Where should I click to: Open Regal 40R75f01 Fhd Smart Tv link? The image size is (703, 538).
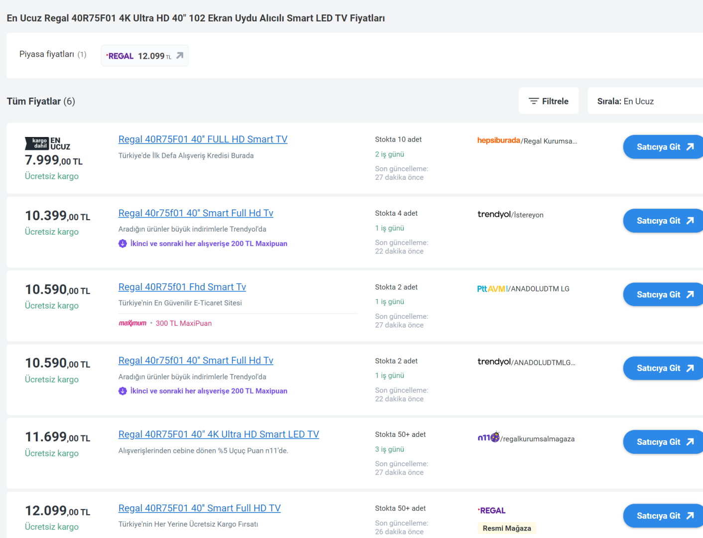(x=182, y=287)
